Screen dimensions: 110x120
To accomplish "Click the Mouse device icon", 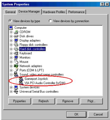I will tap(16, 62).
